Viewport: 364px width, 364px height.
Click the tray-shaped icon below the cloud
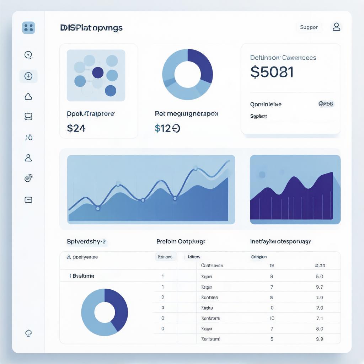point(28,116)
